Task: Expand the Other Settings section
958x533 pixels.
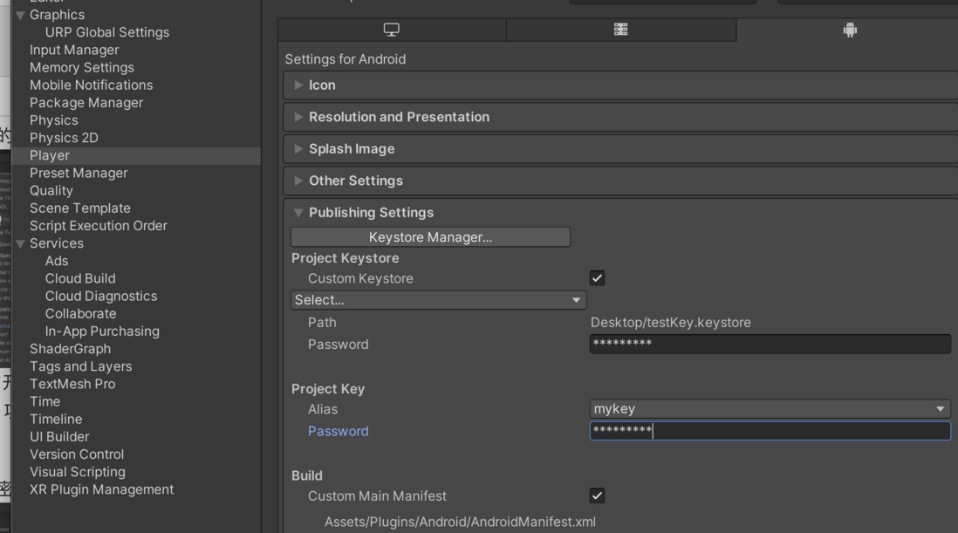Action: [x=298, y=181]
